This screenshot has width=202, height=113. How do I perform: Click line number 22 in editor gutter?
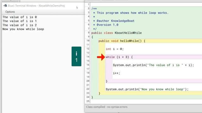88,89
